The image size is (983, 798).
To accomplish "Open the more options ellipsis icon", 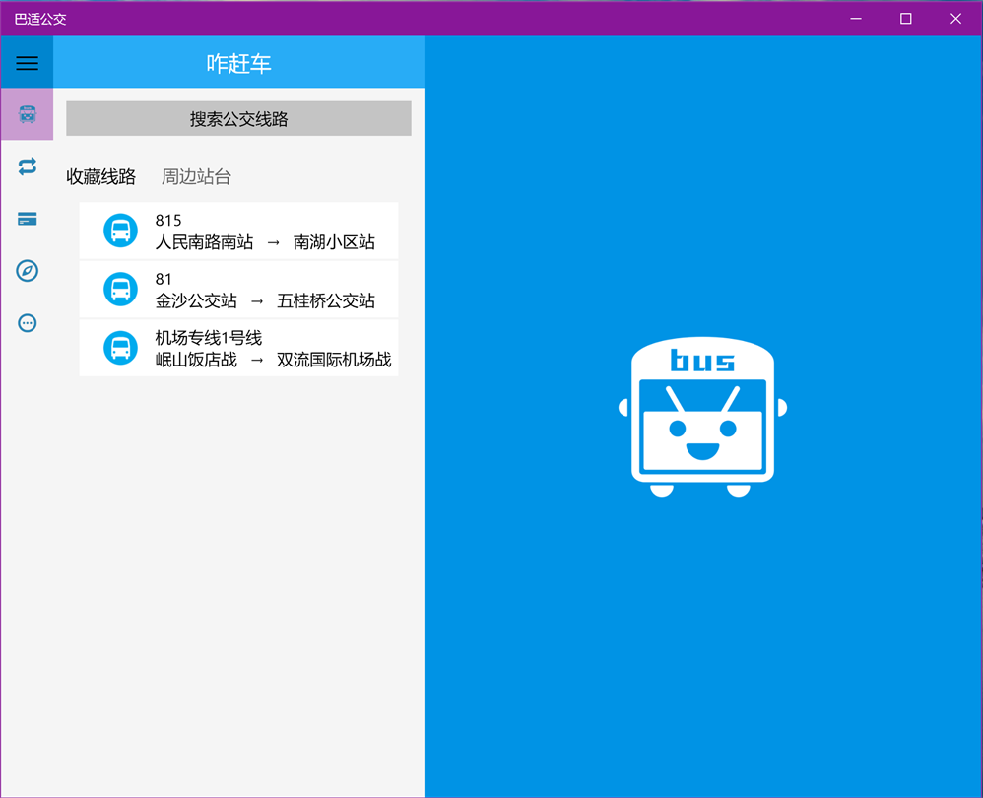I will pos(27,323).
